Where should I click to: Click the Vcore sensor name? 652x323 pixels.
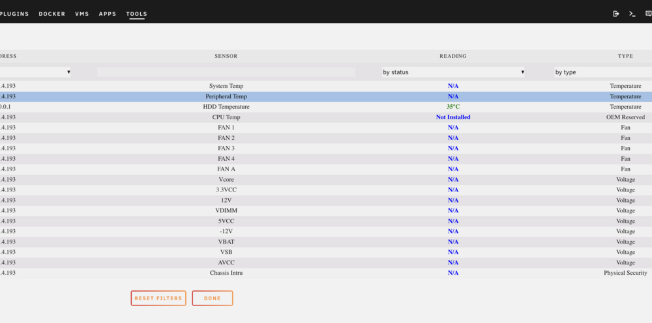[x=226, y=179]
